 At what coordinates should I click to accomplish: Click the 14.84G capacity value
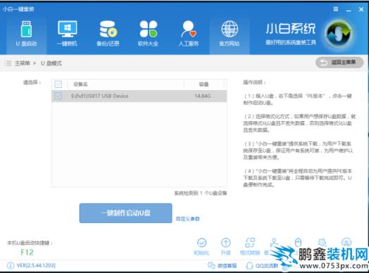202,96
